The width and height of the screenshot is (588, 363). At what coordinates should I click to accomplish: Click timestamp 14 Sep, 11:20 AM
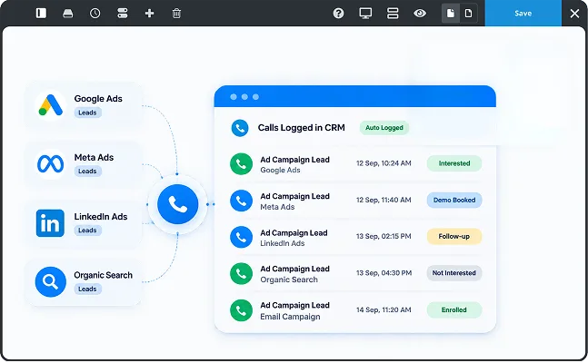coord(384,309)
